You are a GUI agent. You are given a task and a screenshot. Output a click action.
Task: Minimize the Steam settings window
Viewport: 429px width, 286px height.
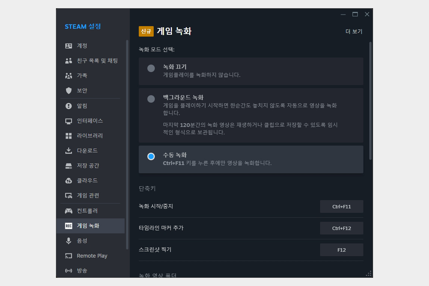tap(343, 14)
